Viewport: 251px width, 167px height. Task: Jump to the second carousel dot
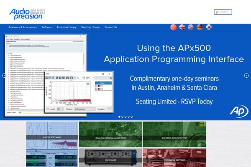[122, 117]
